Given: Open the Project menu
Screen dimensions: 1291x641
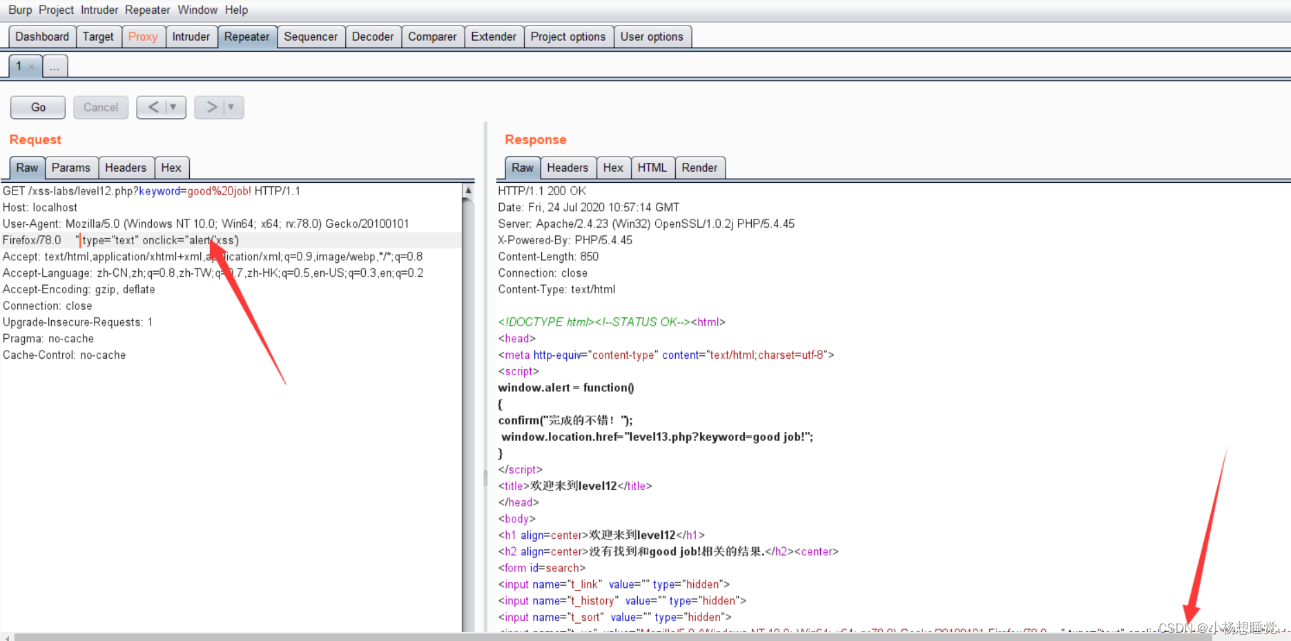Looking at the screenshot, I should click(56, 10).
